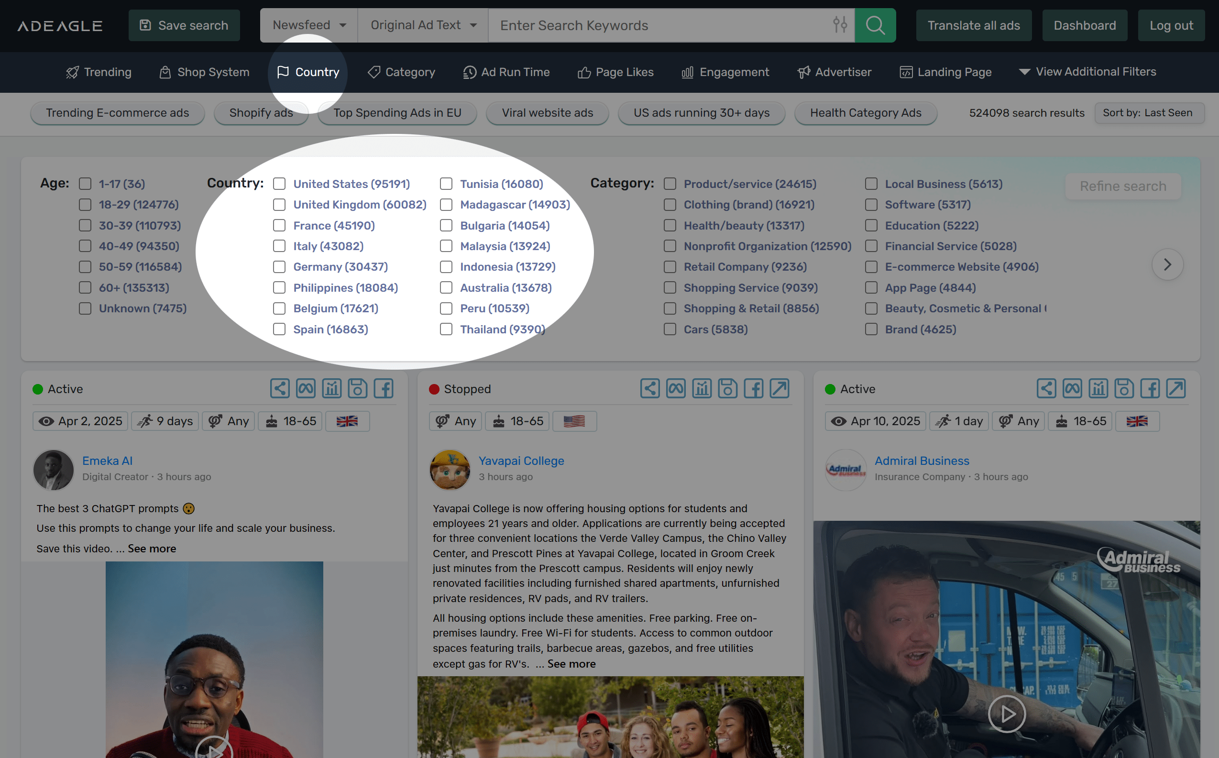Check the United States country checkbox

279,184
